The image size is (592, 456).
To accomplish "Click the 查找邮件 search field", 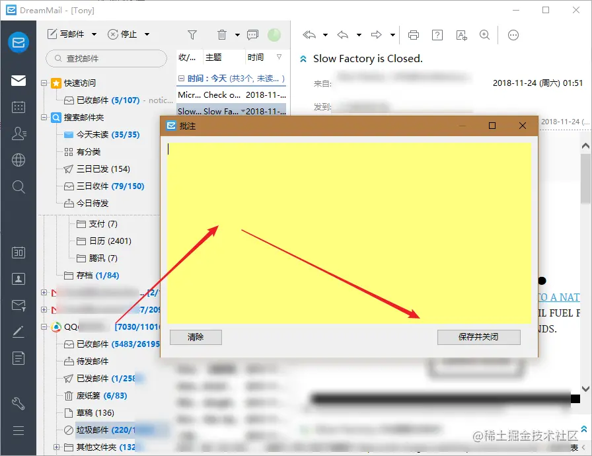I will pyautogui.click(x=106, y=59).
